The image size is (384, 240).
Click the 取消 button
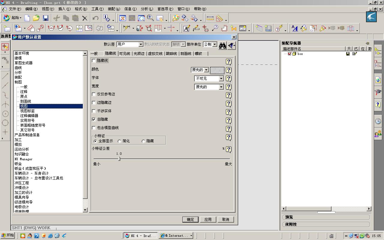click(x=226, y=220)
